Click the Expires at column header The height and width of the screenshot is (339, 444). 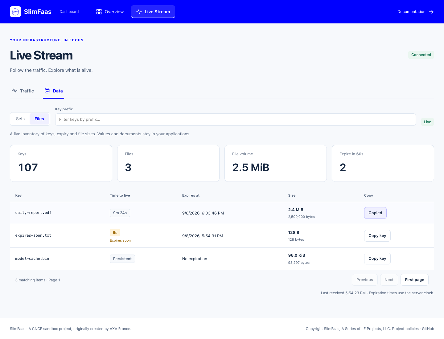191,195
